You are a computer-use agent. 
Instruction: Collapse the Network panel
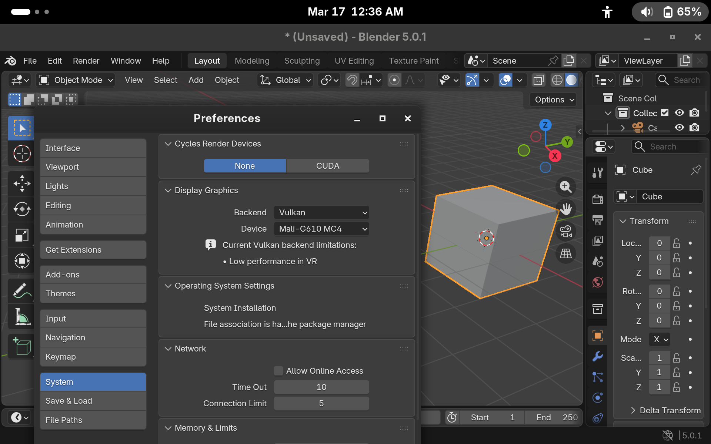pos(168,349)
